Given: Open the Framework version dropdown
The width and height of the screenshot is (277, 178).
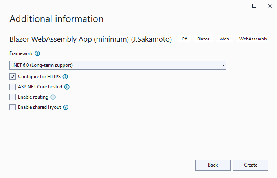Looking at the screenshot, I should point(117,65).
